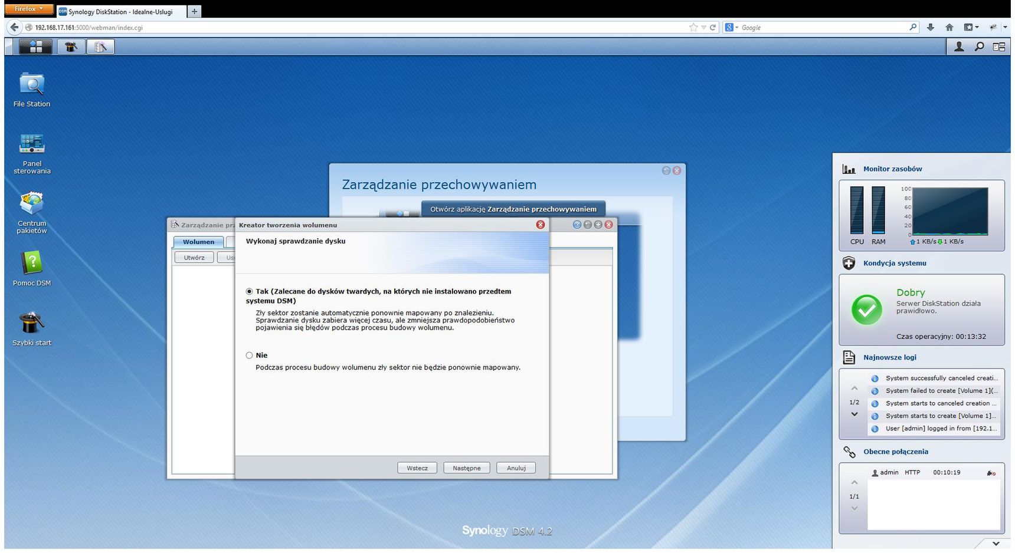Open the DSM main menu grid icon
The height and width of the screenshot is (553, 1015).
click(35, 47)
